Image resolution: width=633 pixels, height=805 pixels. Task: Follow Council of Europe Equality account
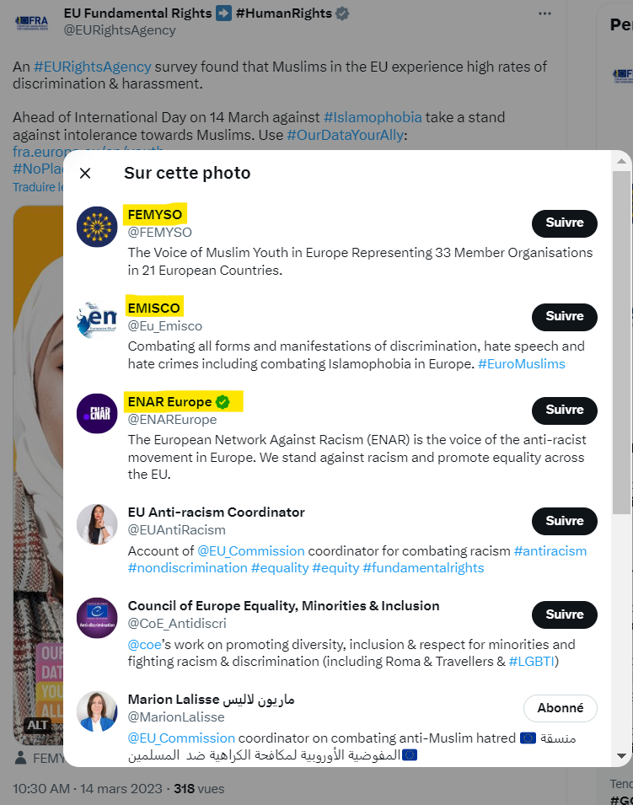[x=564, y=614]
